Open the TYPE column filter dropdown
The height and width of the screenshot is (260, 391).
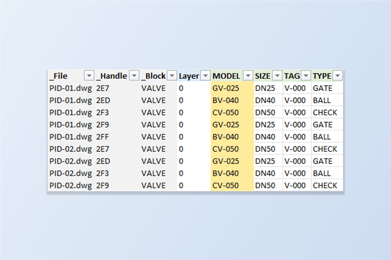[x=338, y=76]
